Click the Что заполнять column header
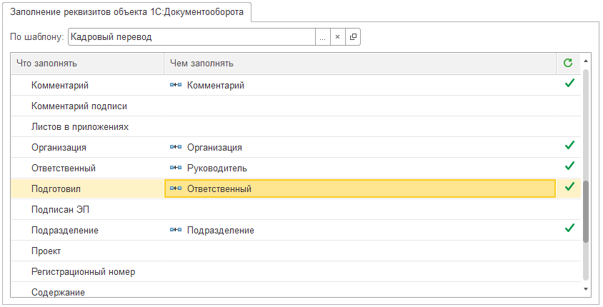Screen dimensions: 603x307 coord(87,64)
